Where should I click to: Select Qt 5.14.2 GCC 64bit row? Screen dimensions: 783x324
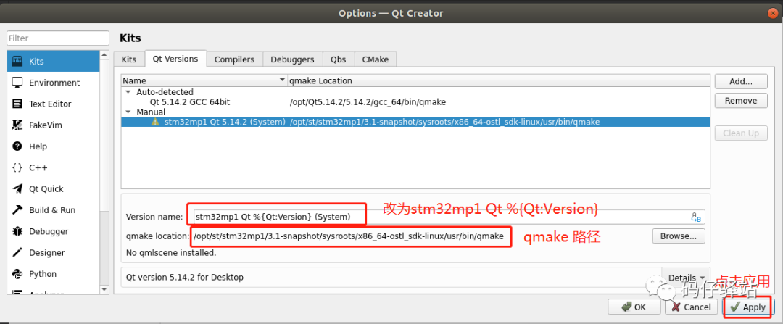(x=415, y=102)
